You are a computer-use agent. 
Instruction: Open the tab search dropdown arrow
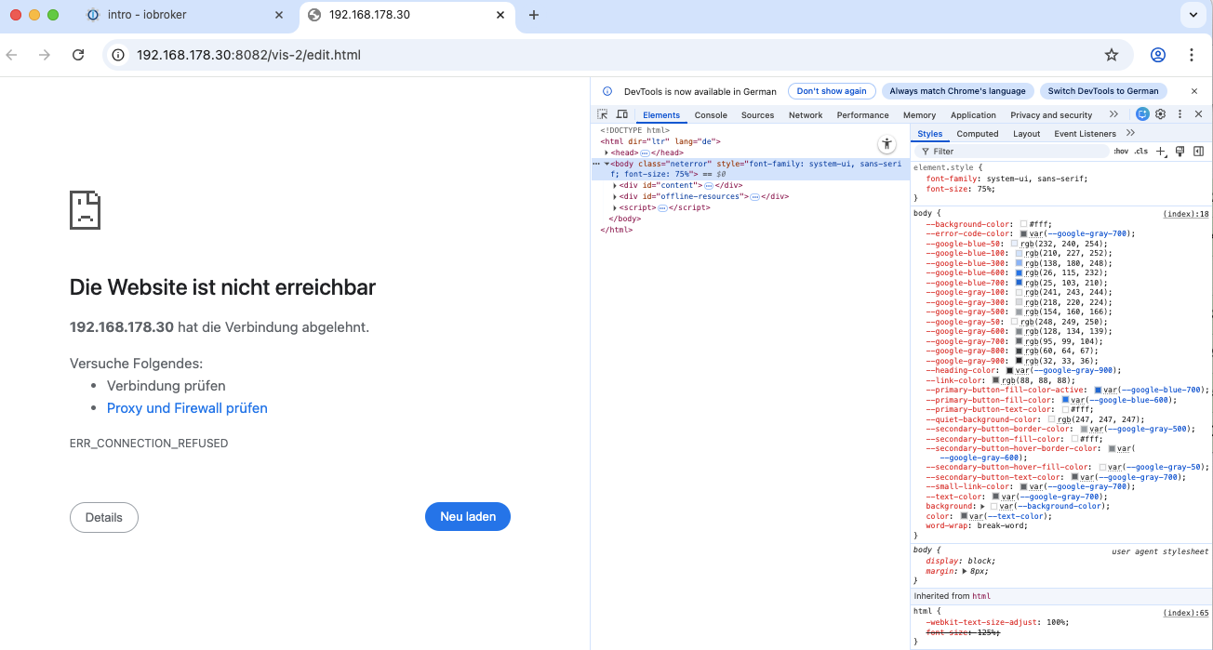[x=1192, y=15]
